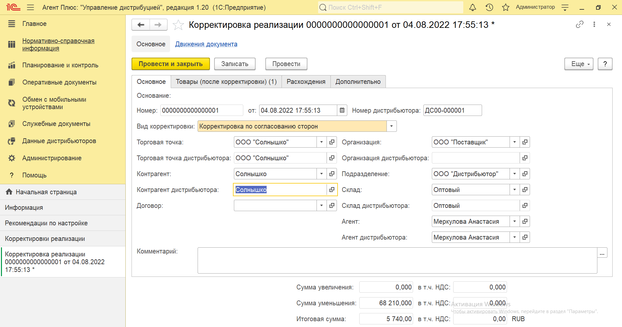The height and width of the screenshot is (327, 622).
Task: Open Контрагент record icon
Action: click(332, 174)
